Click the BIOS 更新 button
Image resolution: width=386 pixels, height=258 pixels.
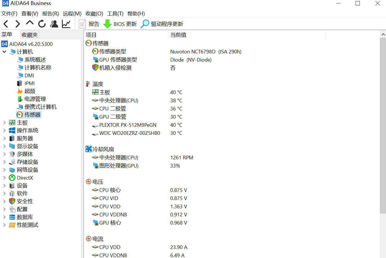click(120, 24)
